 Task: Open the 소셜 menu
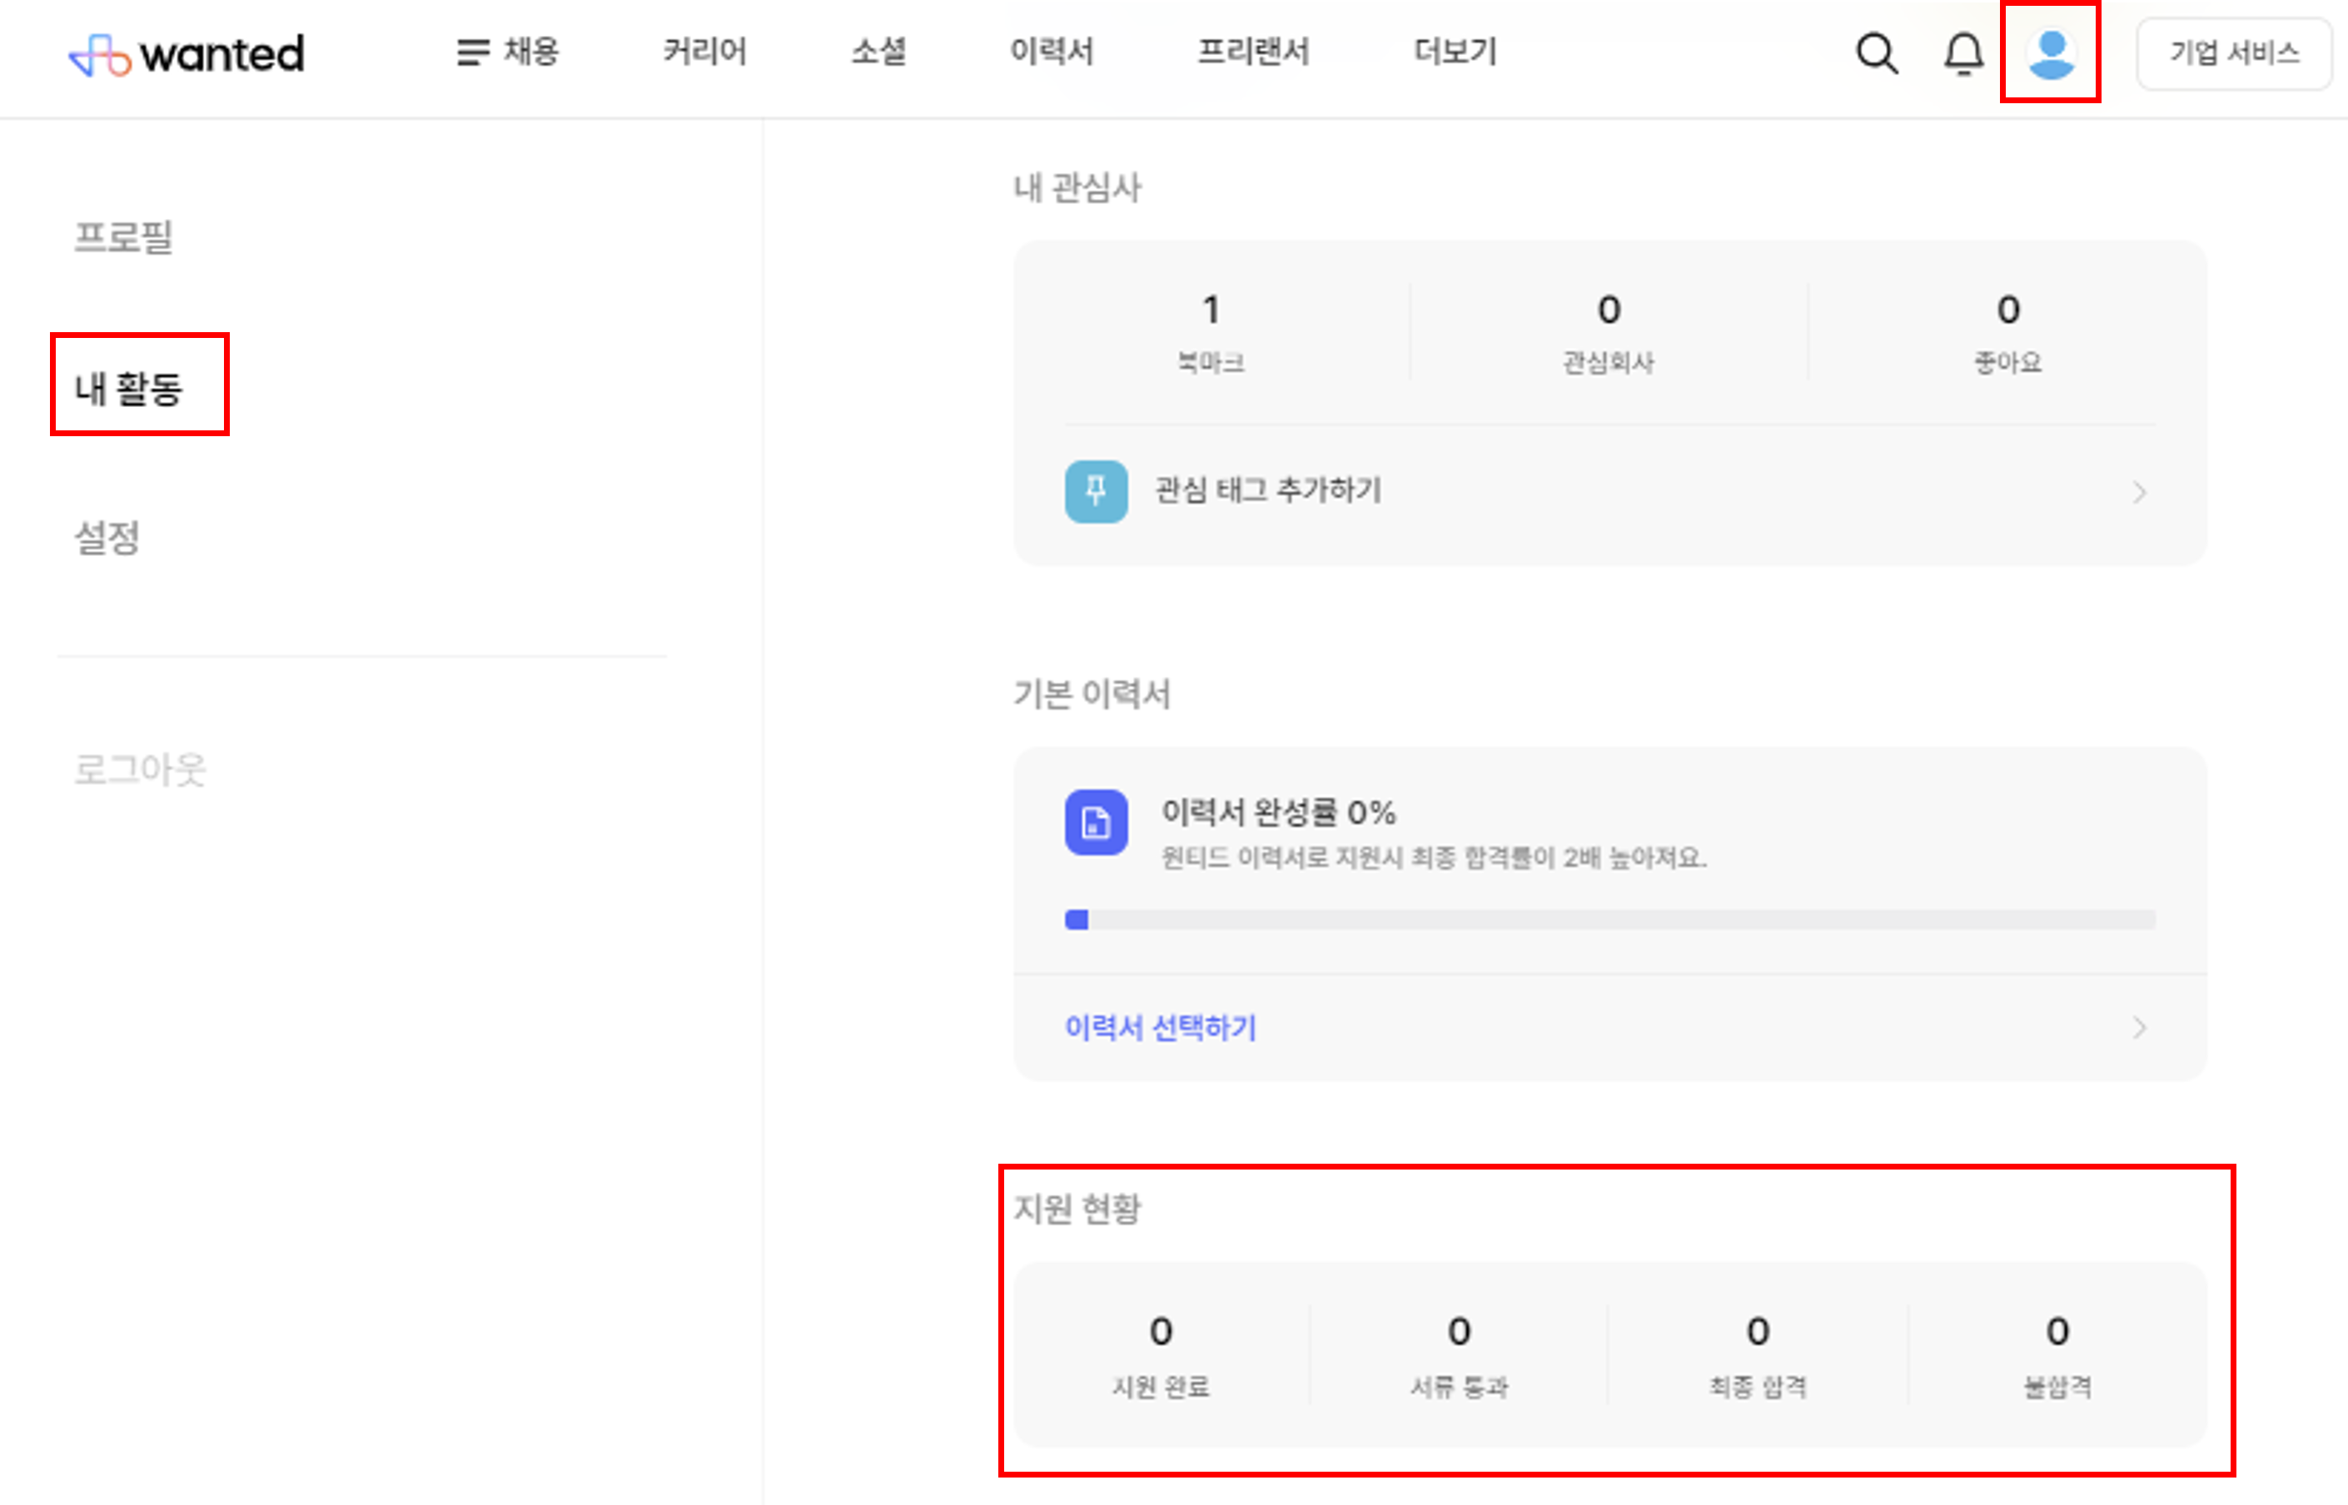click(x=878, y=52)
